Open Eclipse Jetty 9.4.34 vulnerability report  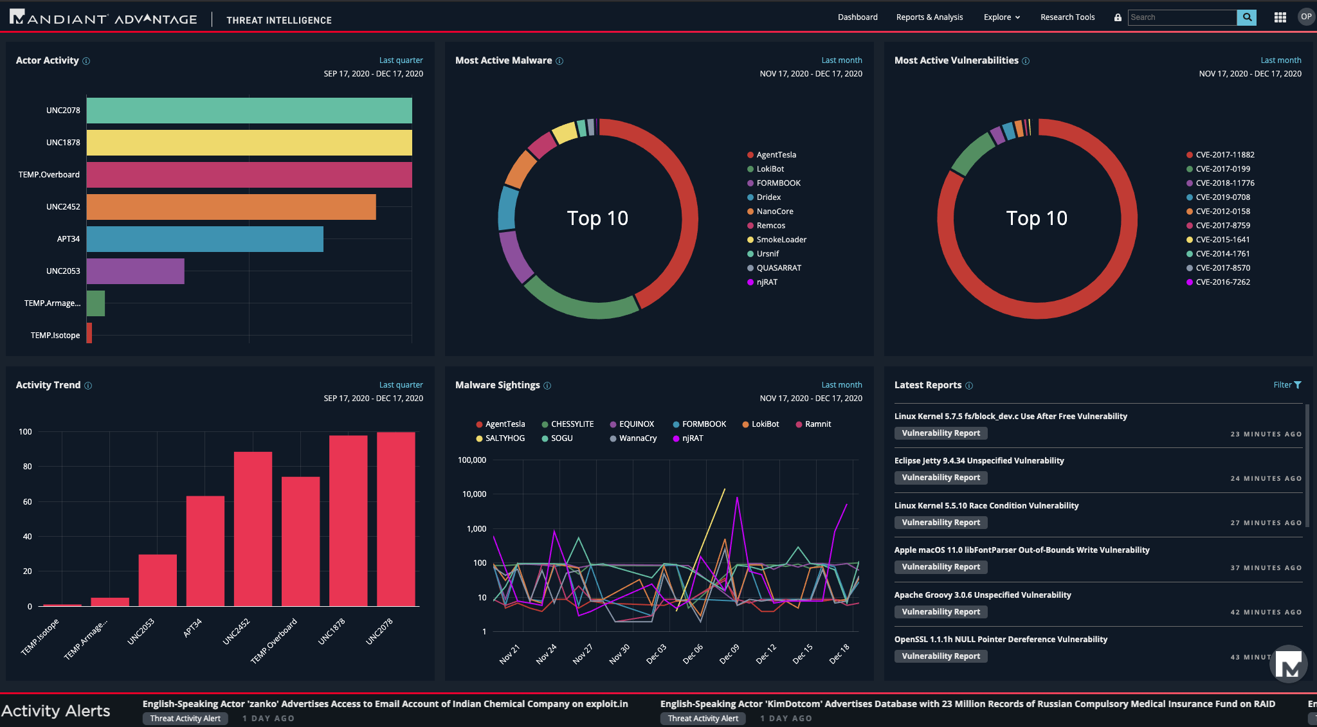979,461
